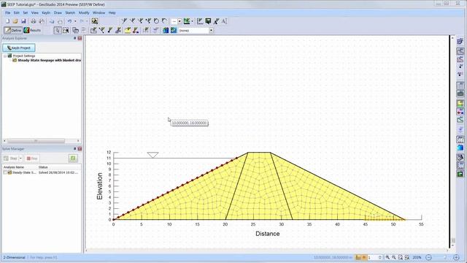Image resolution: width=467 pixels, height=263 pixels.
Task: Open the Sketch menu
Action: 70,13
